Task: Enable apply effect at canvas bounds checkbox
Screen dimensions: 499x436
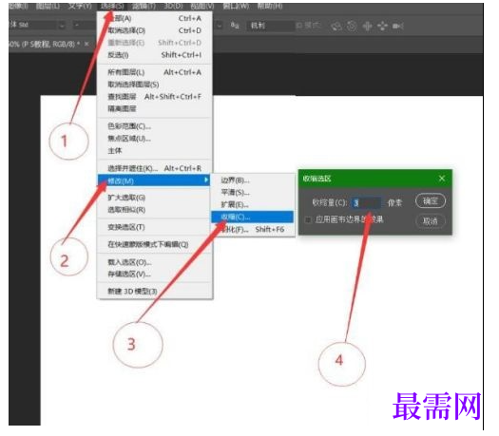Action: click(308, 219)
